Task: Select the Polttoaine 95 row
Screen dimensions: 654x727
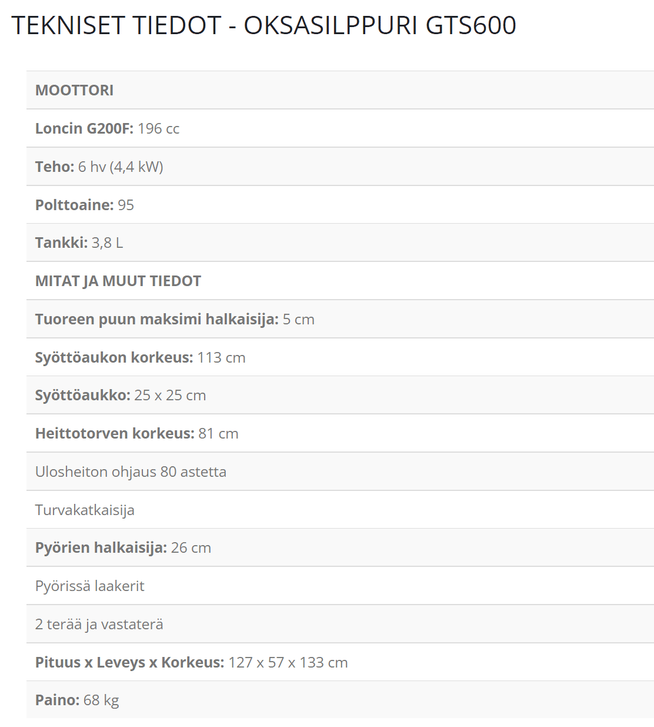Action: pos(85,205)
